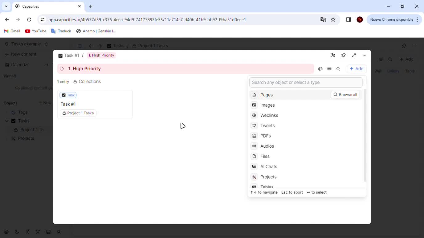Open the modal's three-dot options menu

tap(364, 55)
